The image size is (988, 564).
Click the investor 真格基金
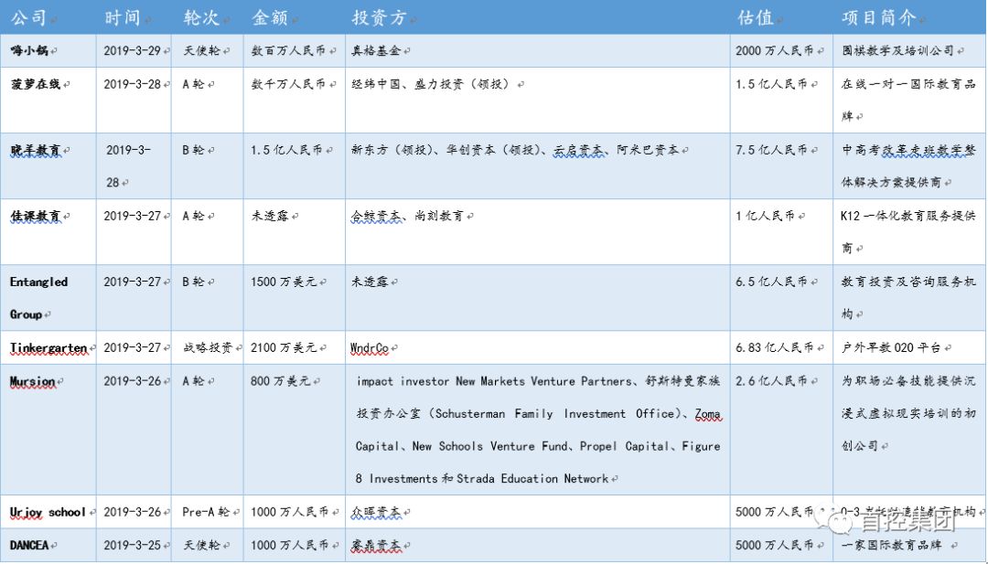click(x=376, y=50)
